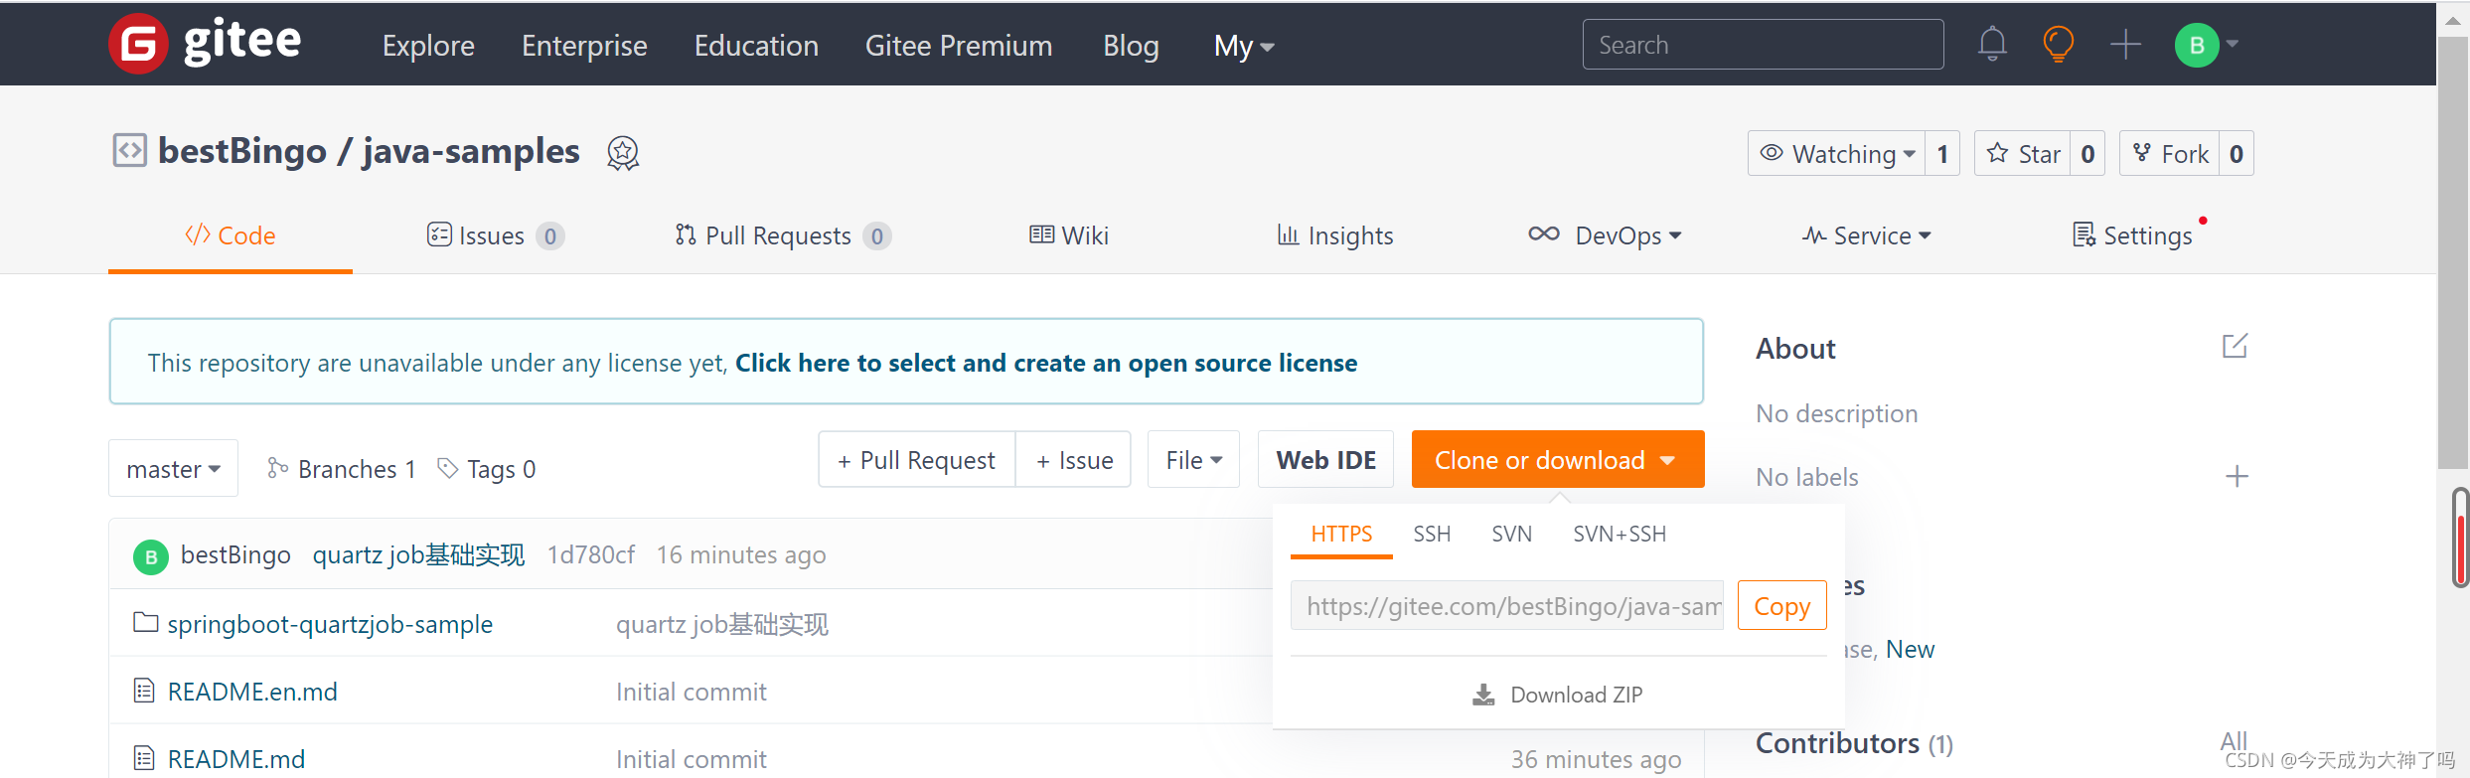Click the open source license link

pyautogui.click(x=1046, y=363)
